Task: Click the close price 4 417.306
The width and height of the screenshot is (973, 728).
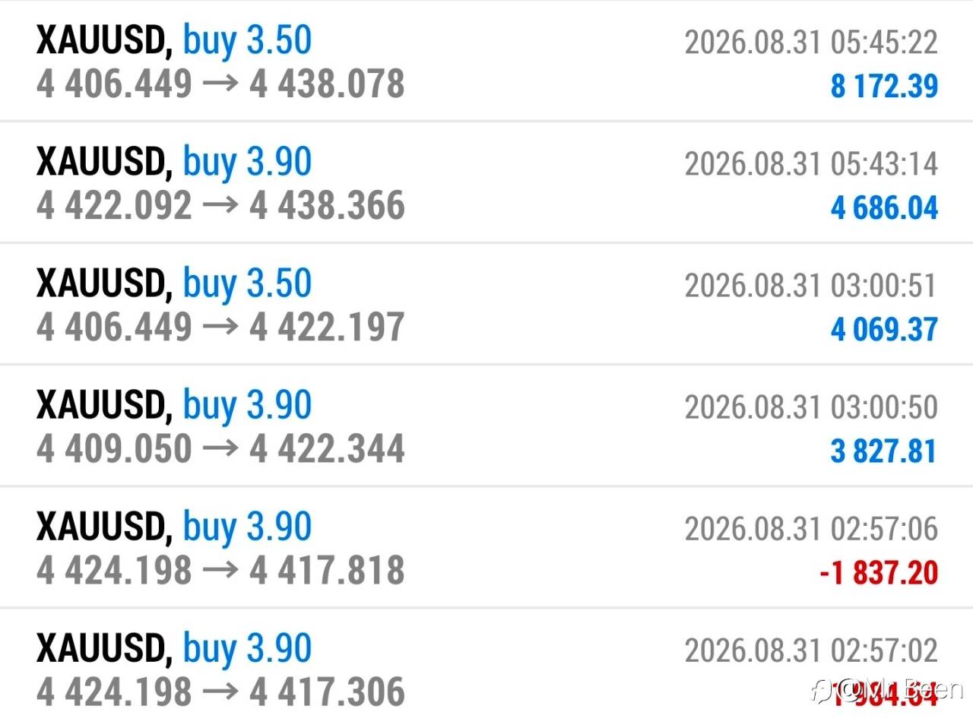Action: click(x=327, y=692)
